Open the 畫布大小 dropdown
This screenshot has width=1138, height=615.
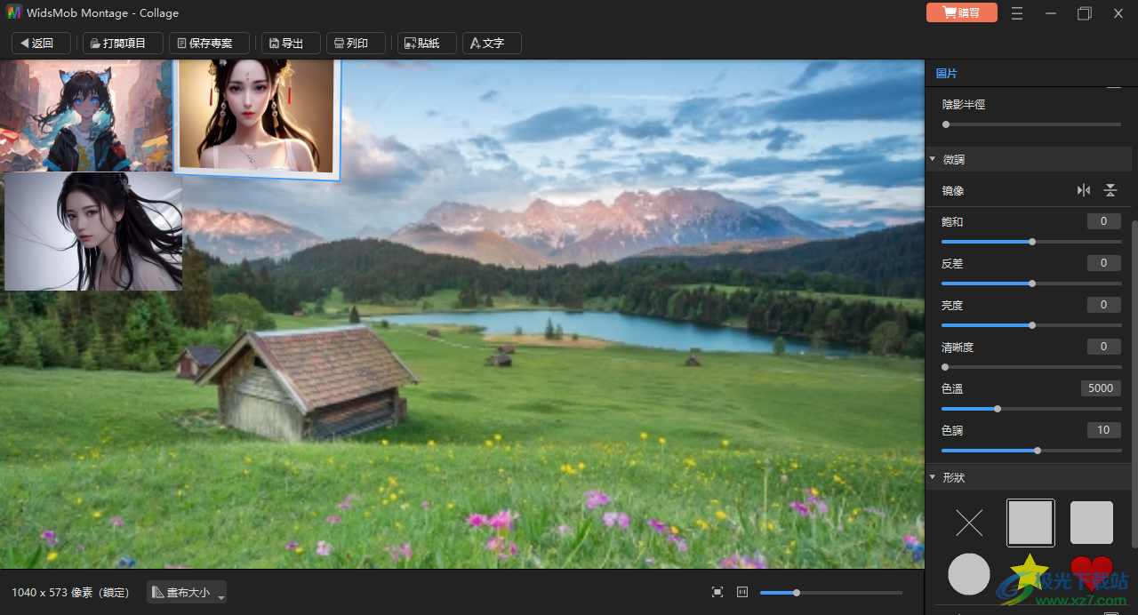(187, 592)
